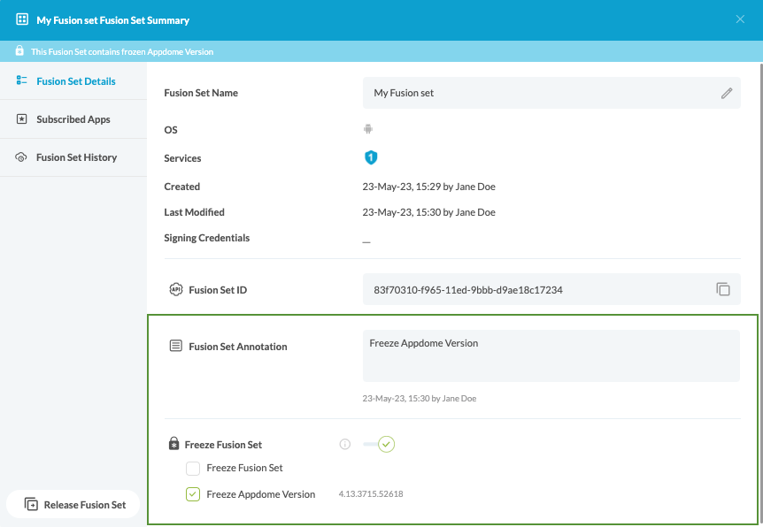Click the Subscribed Apps star icon
Viewport: 763px width, 527px height.
point(19,119)
